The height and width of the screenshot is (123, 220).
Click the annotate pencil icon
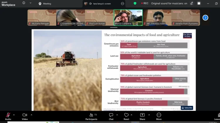point(192,3)
